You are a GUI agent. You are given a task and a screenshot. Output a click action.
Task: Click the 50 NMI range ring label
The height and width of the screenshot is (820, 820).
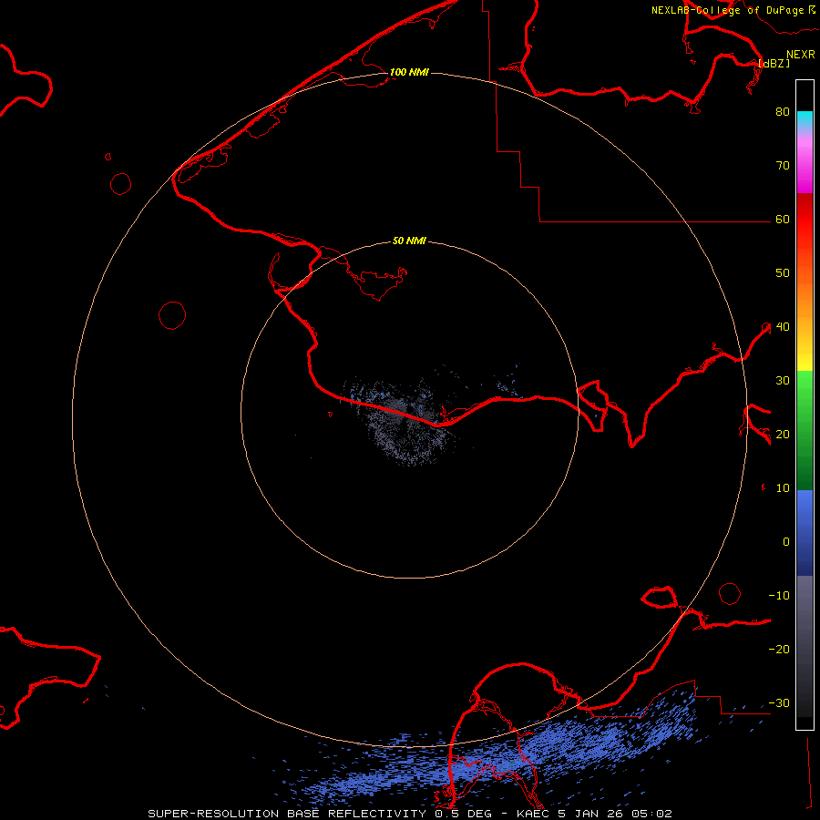[x=409, y=241]
